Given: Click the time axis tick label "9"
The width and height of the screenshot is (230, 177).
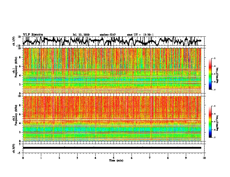Looking at the screenshot, I should coord(186,158).
